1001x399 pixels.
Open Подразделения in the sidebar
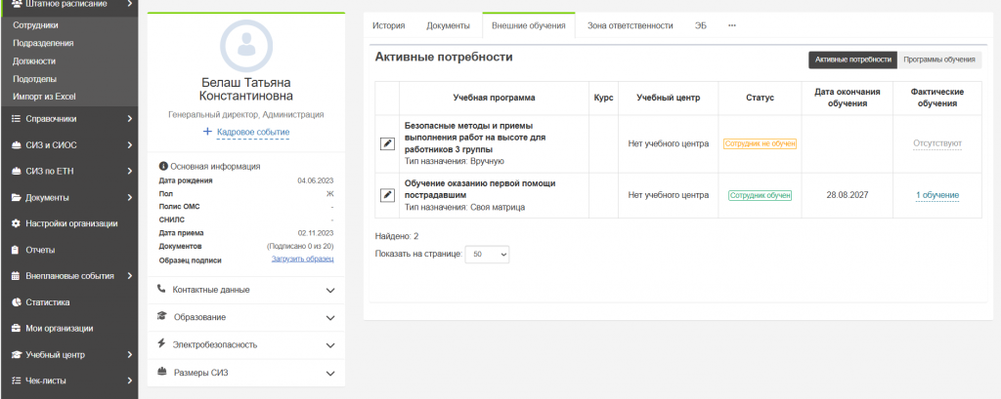[x=43, y=43]
